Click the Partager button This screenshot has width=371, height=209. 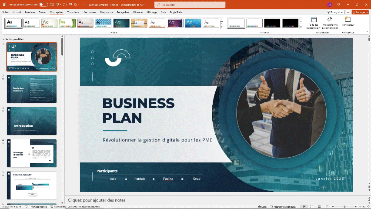point(360,12)
